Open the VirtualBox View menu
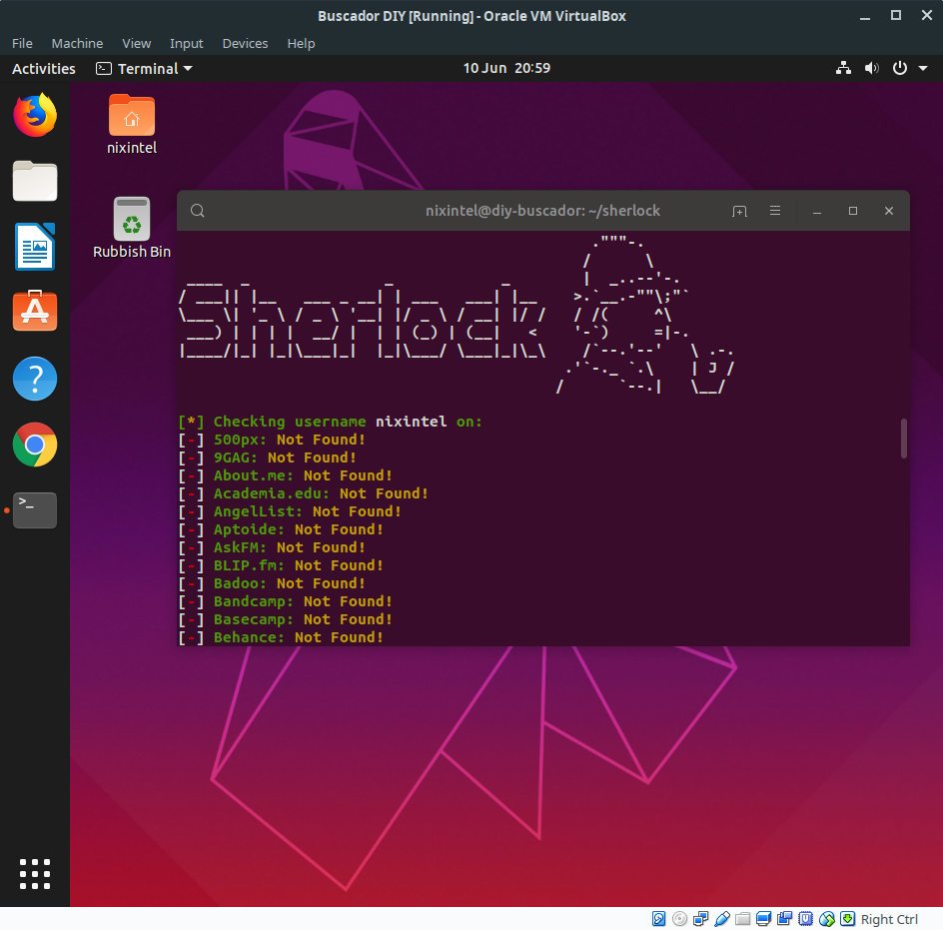 (137, 43)
